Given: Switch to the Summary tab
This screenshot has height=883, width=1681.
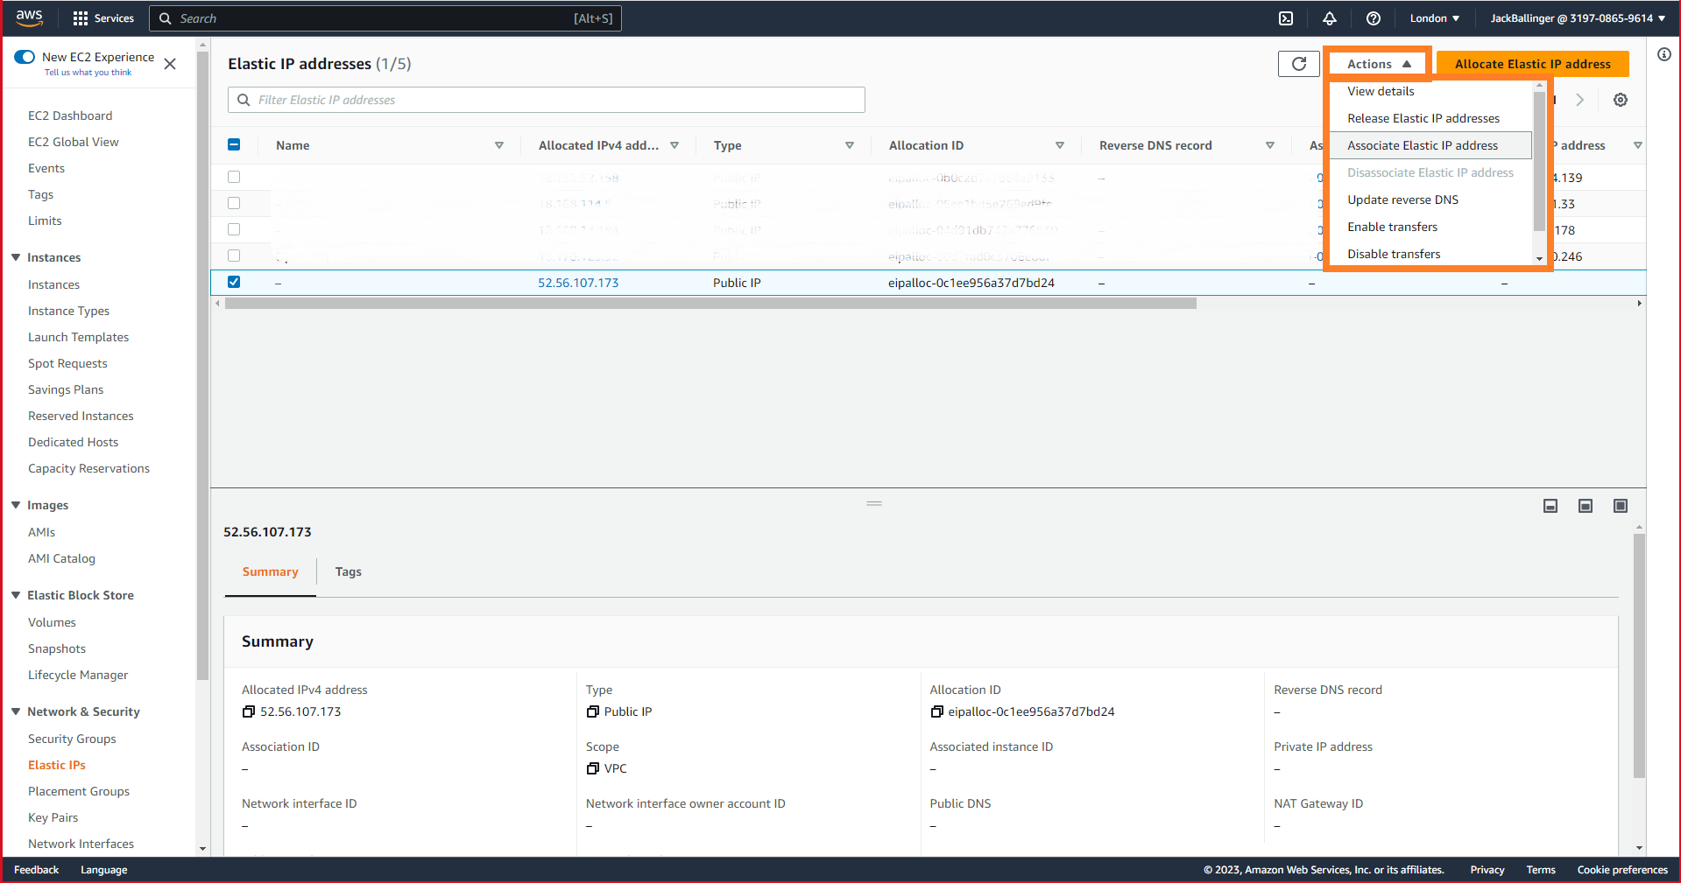Looking at the screenshot, I should (x=270, y=571).
